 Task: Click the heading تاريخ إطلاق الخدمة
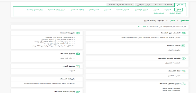170,84
